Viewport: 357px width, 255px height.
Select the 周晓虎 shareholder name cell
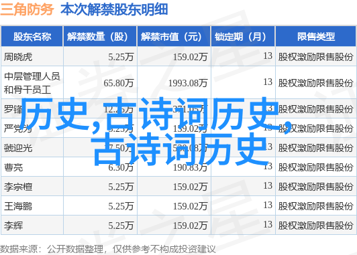coord(18,56)
